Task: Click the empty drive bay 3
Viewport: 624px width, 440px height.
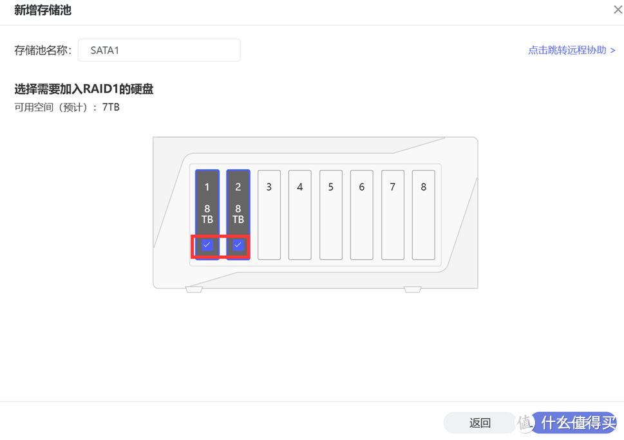Action: pos(269,214)
